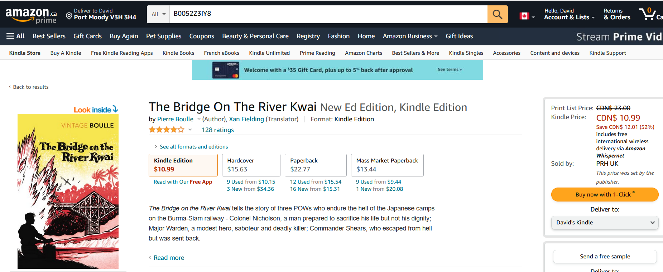
Task: Click the Look Inside arrow label
Action: pyautogui.click(x=96, y=110)
